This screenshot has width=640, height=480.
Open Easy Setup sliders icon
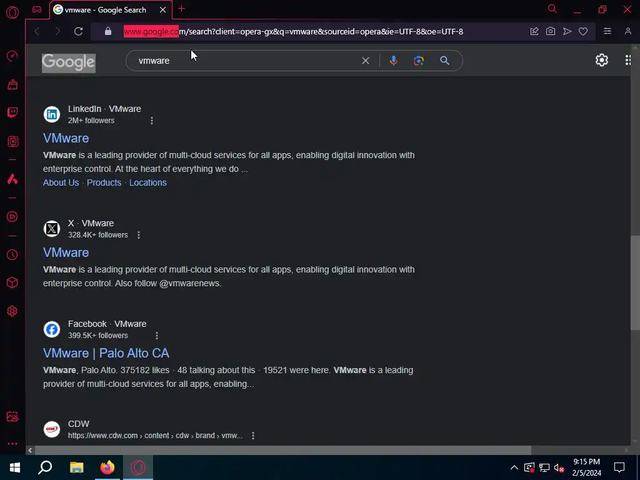click(x=607, y=31)
